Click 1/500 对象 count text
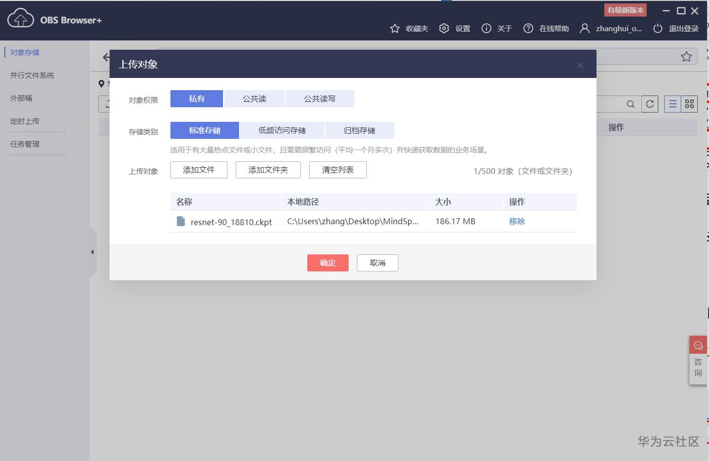 tap(523, 171)
